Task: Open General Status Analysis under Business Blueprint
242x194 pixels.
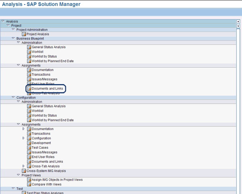Action: 48,47
